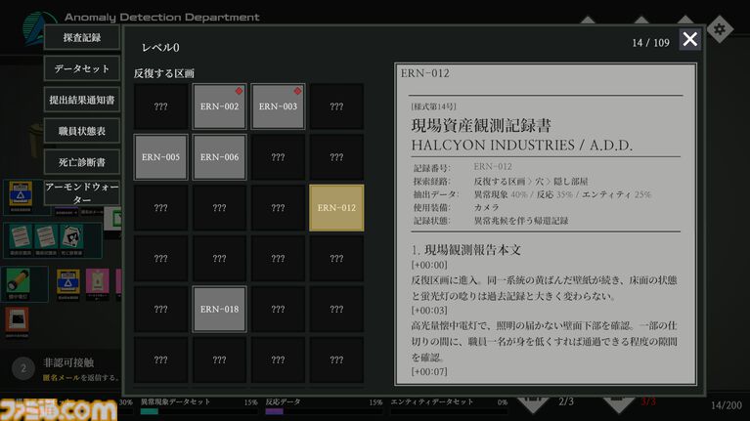This screenshot has width=750, height=421.
Task: Click the ??? tile immediately right of ERN-006
Action: [278, 156]
